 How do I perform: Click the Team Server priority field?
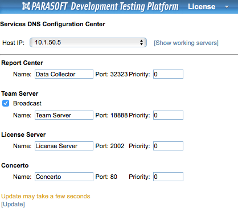point(168,115)
